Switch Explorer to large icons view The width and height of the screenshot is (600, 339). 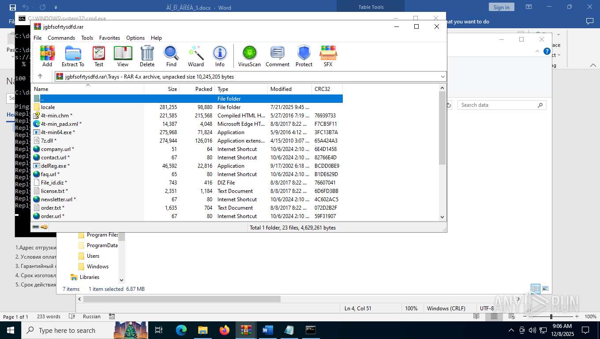545,289
